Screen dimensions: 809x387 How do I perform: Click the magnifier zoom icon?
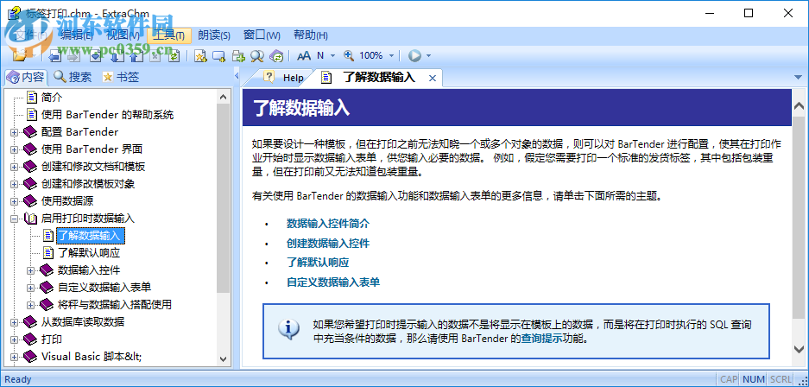pyautogui.click(x=350, y=56)
